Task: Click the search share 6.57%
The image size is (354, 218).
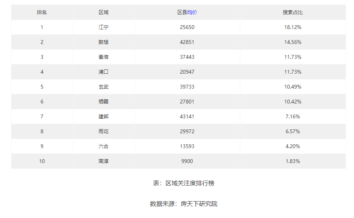Action: click(293, 131)
